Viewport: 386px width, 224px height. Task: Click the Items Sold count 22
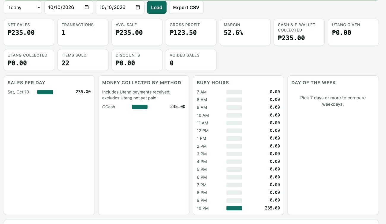coord(65,63)
